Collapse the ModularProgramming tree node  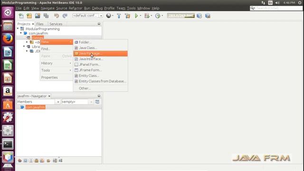click(18, 28)
